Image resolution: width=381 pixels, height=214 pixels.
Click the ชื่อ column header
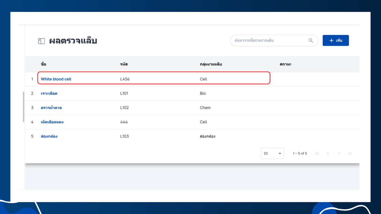44,64
